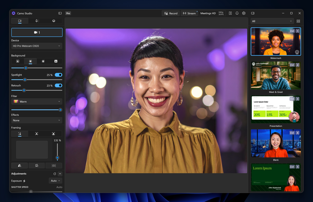Select the third Background mode icon
Screen dimensions: 313x202
click(x=43, y=61)
